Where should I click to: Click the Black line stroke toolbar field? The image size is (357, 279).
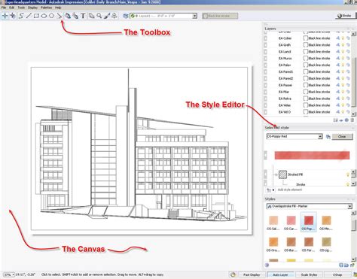pos(220,16)
